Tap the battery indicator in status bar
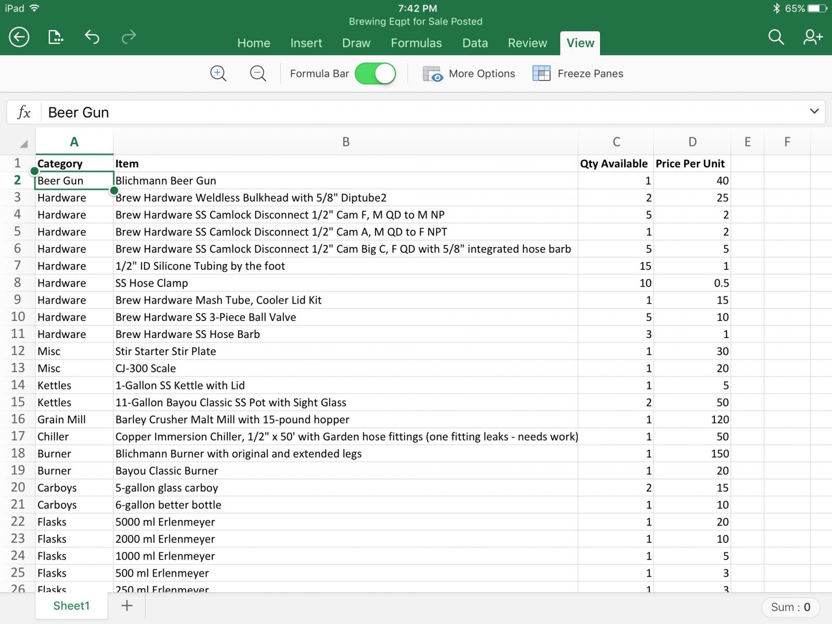 click(817, 8)
